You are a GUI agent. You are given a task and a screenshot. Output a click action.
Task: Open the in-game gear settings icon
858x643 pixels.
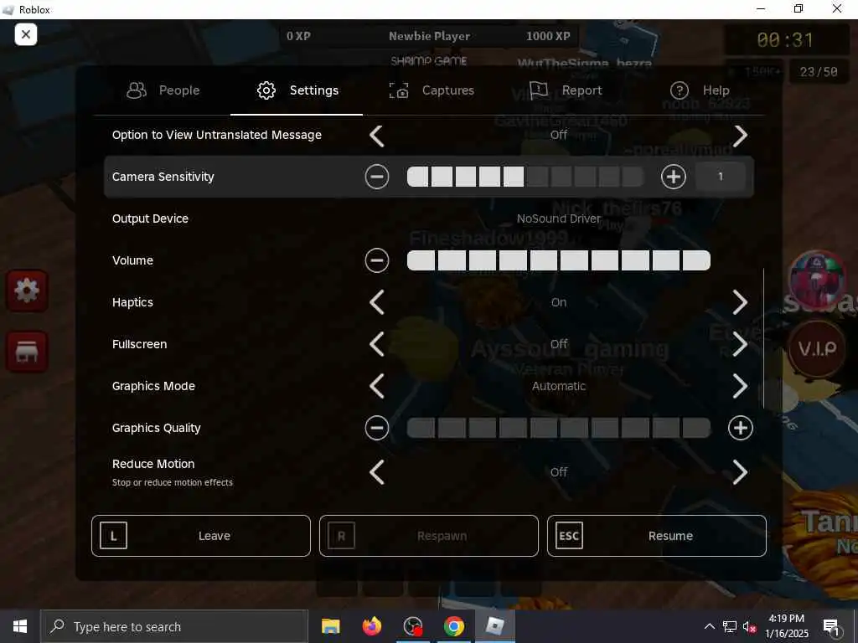coord(27,291)
